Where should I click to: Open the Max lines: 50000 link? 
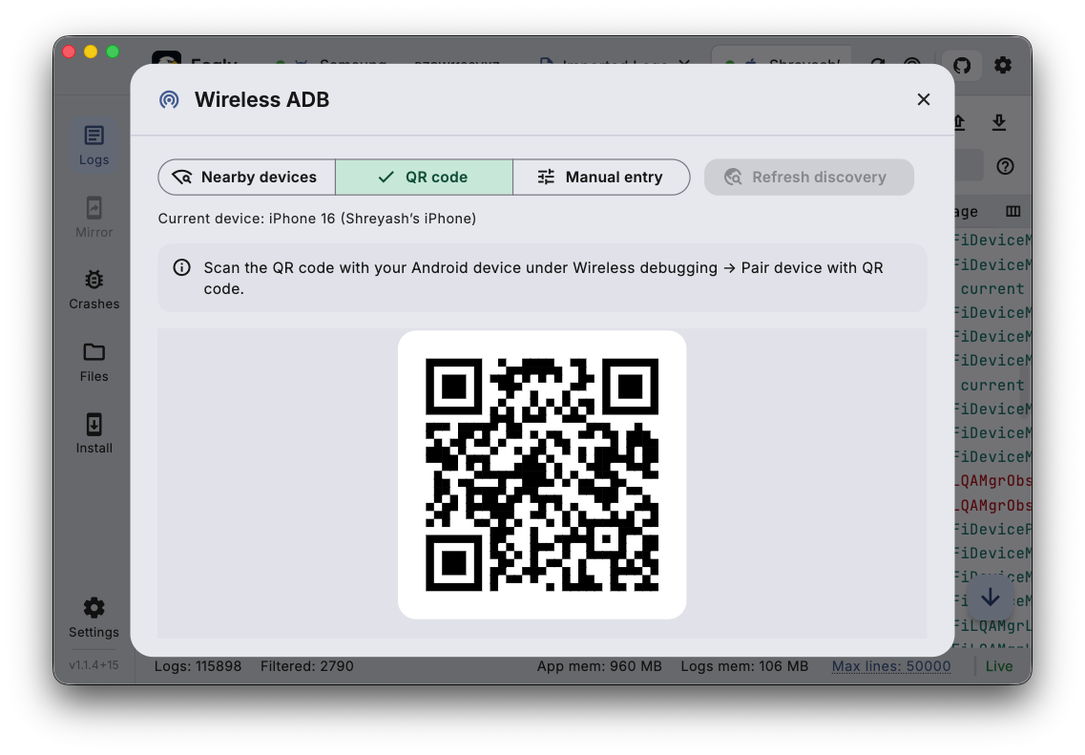coord(890,665)
